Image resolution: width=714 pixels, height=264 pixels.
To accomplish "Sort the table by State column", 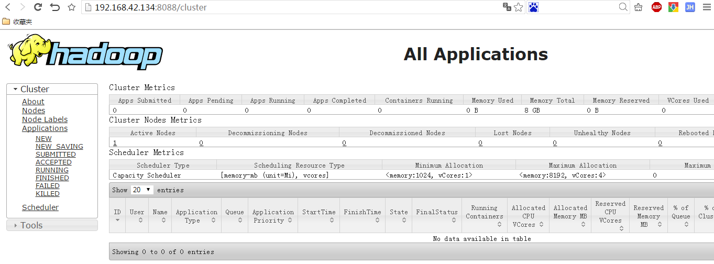I will 399,216.
